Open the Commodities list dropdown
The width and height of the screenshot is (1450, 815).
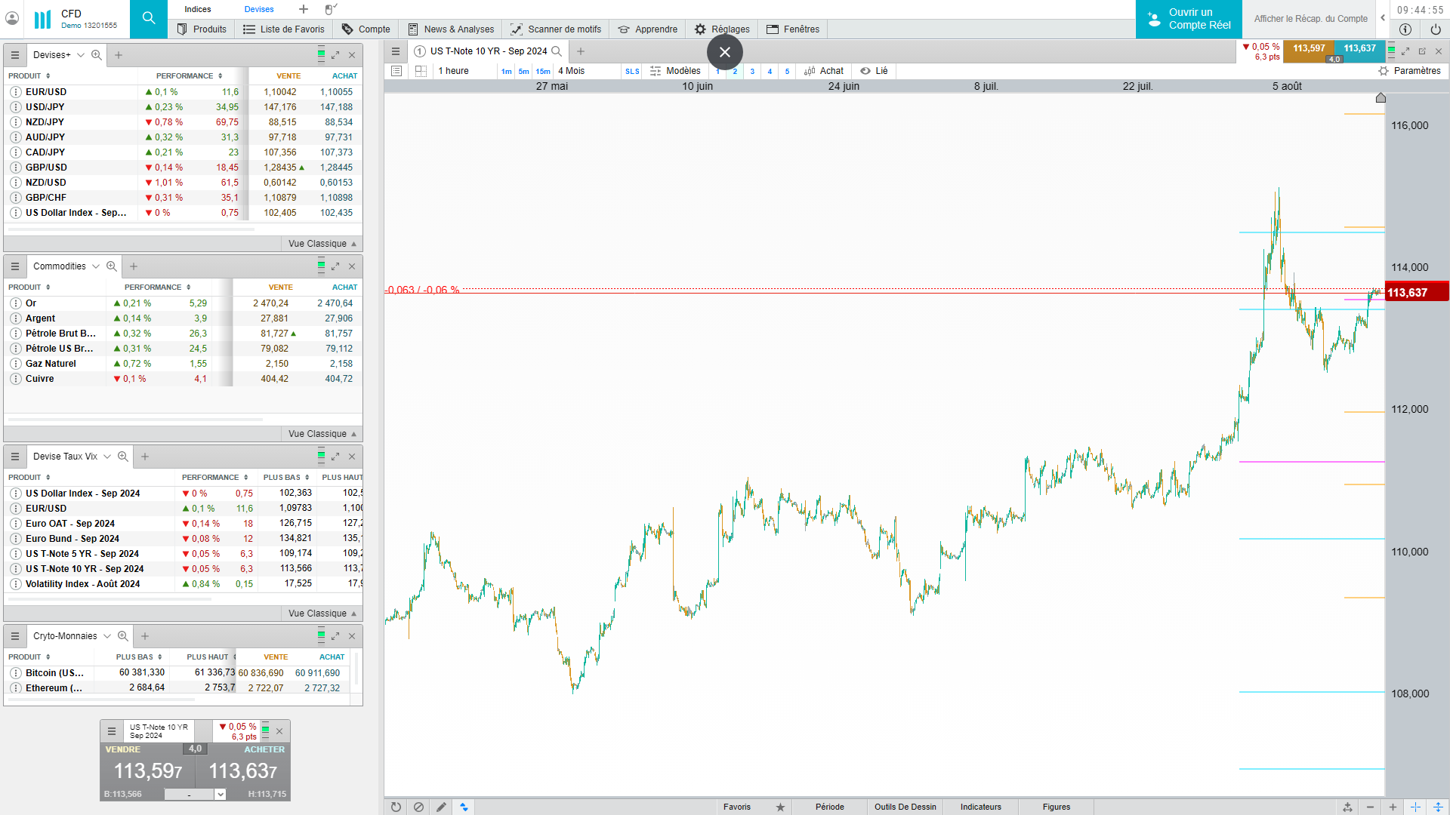(x=96, y=266)
